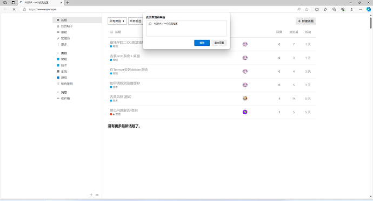Click the purple N avatar in 常见问题解答 row
This screenshot has width=373, height=201.
coord(245,112)
